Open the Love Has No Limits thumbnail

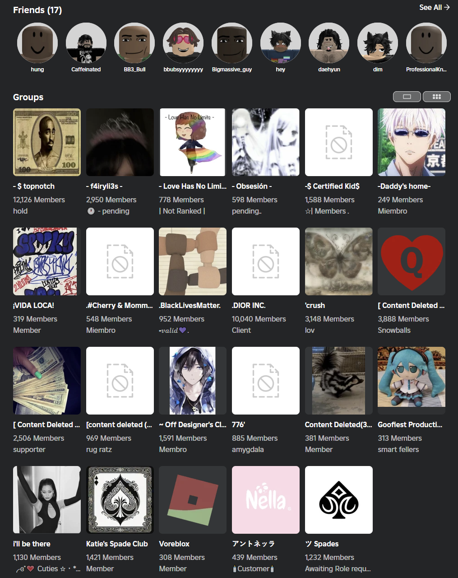pyautogui.click(x=193, y=142)
